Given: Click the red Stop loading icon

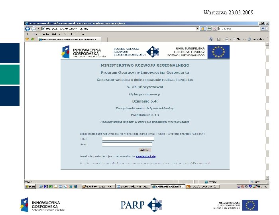Looking at the screenshot, I should pyautogui.click(x=215, y=28).
